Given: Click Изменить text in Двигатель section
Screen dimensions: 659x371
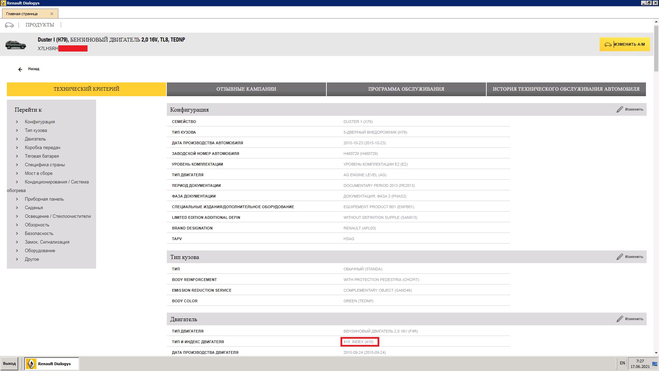Looking at the screenshot, I should tap(634, 319).
